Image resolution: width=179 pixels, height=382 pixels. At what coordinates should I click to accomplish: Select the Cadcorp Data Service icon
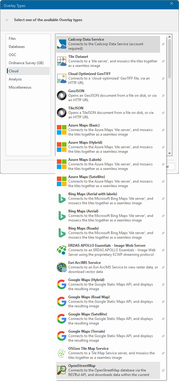tap(62, 44)
